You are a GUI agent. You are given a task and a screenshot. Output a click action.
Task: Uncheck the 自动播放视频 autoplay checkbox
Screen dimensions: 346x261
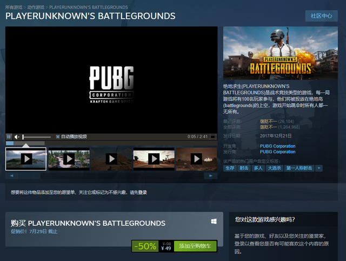click(x=58, y=137)
